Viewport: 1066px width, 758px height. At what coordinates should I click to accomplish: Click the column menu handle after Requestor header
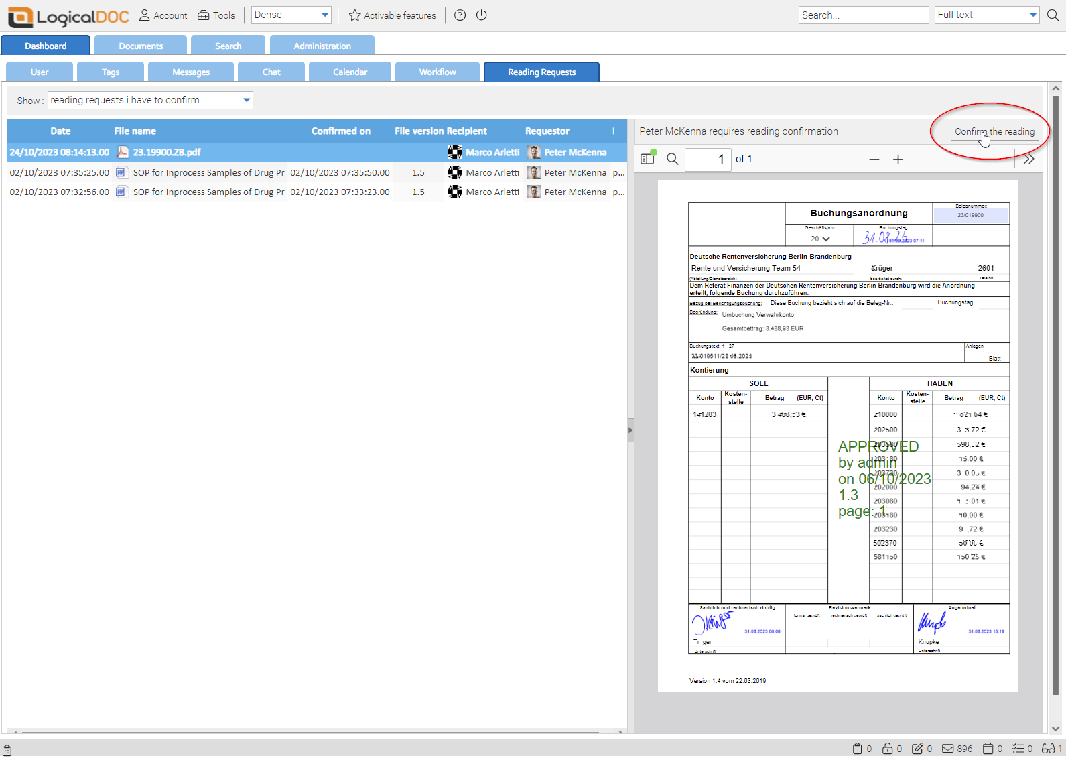pos(613,131)
